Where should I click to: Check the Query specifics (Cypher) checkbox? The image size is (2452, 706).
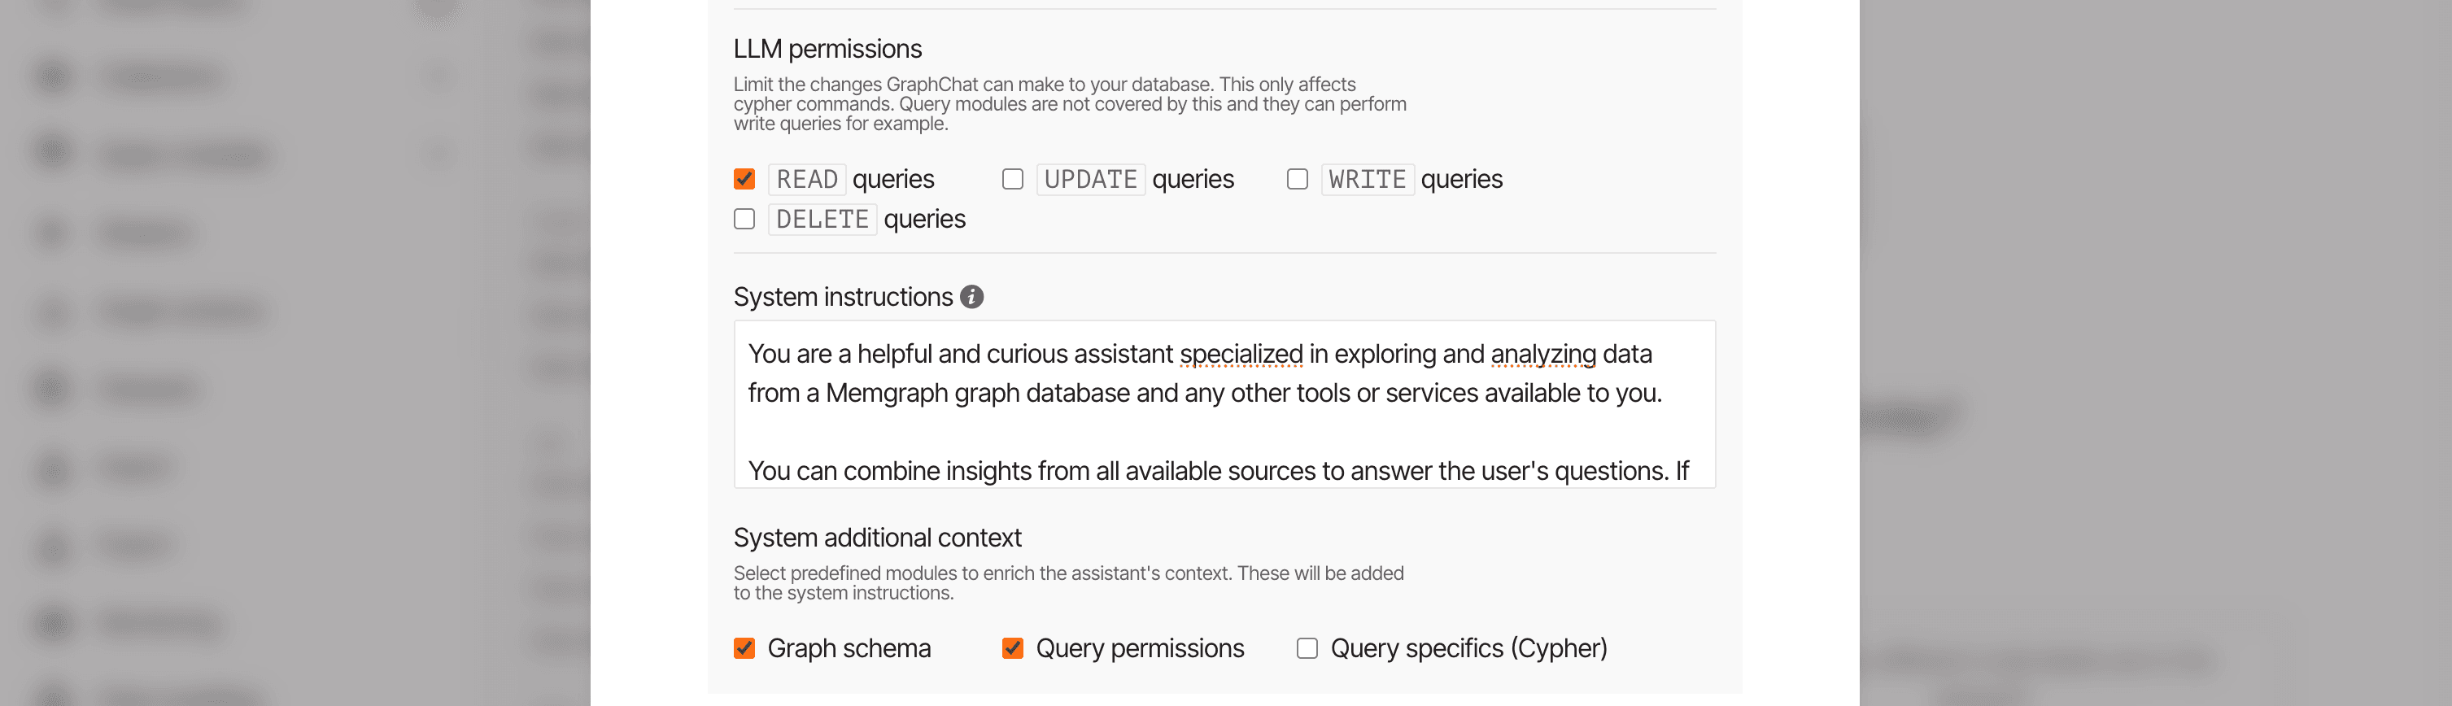point(1307,648)
